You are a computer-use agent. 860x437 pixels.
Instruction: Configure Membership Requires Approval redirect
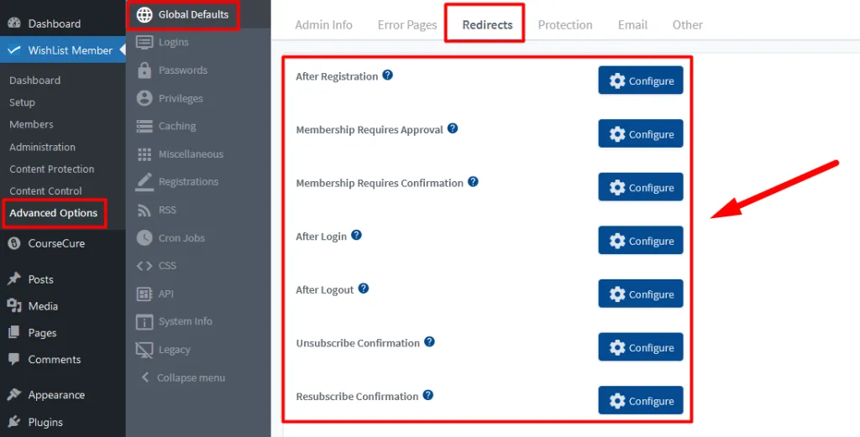click(641, 133)
